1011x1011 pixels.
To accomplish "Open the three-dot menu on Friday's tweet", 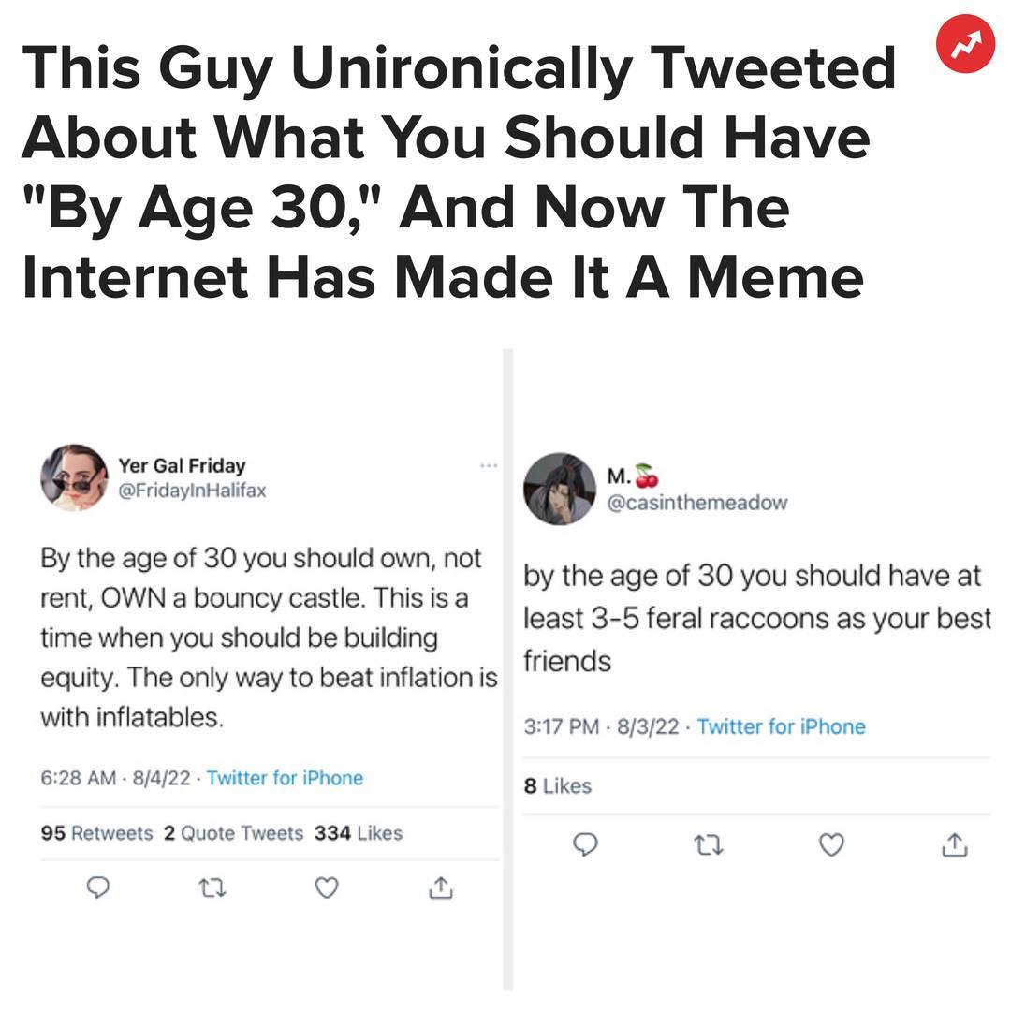I will (486, 464).
